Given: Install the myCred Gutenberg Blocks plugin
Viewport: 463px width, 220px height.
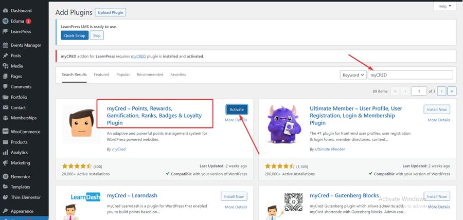Looking at the screenshot, I should tap(437, 196).
